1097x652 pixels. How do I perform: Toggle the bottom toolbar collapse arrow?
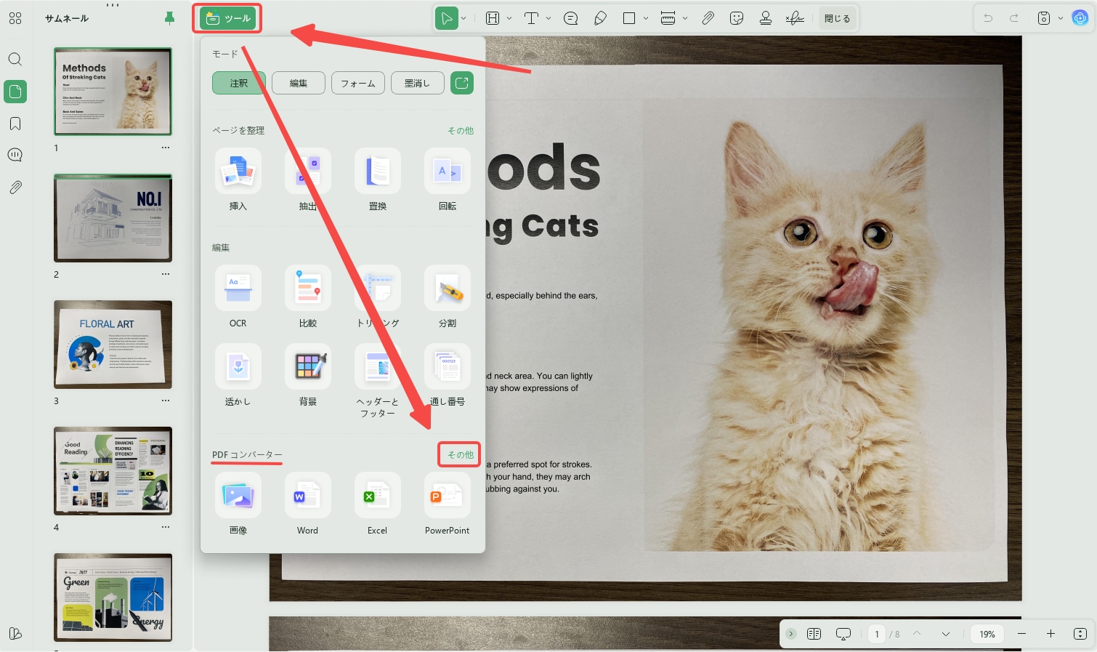[x=791, y=634]
